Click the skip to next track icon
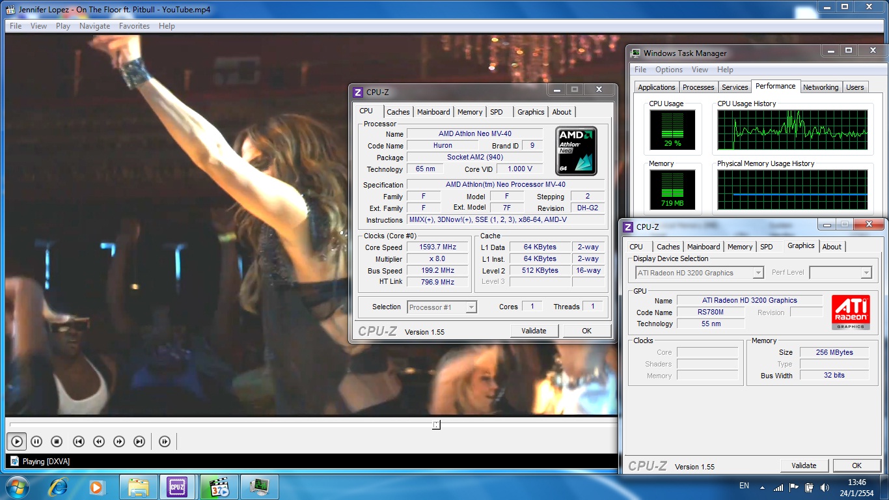Screen dimensions: 889x500 139,441
